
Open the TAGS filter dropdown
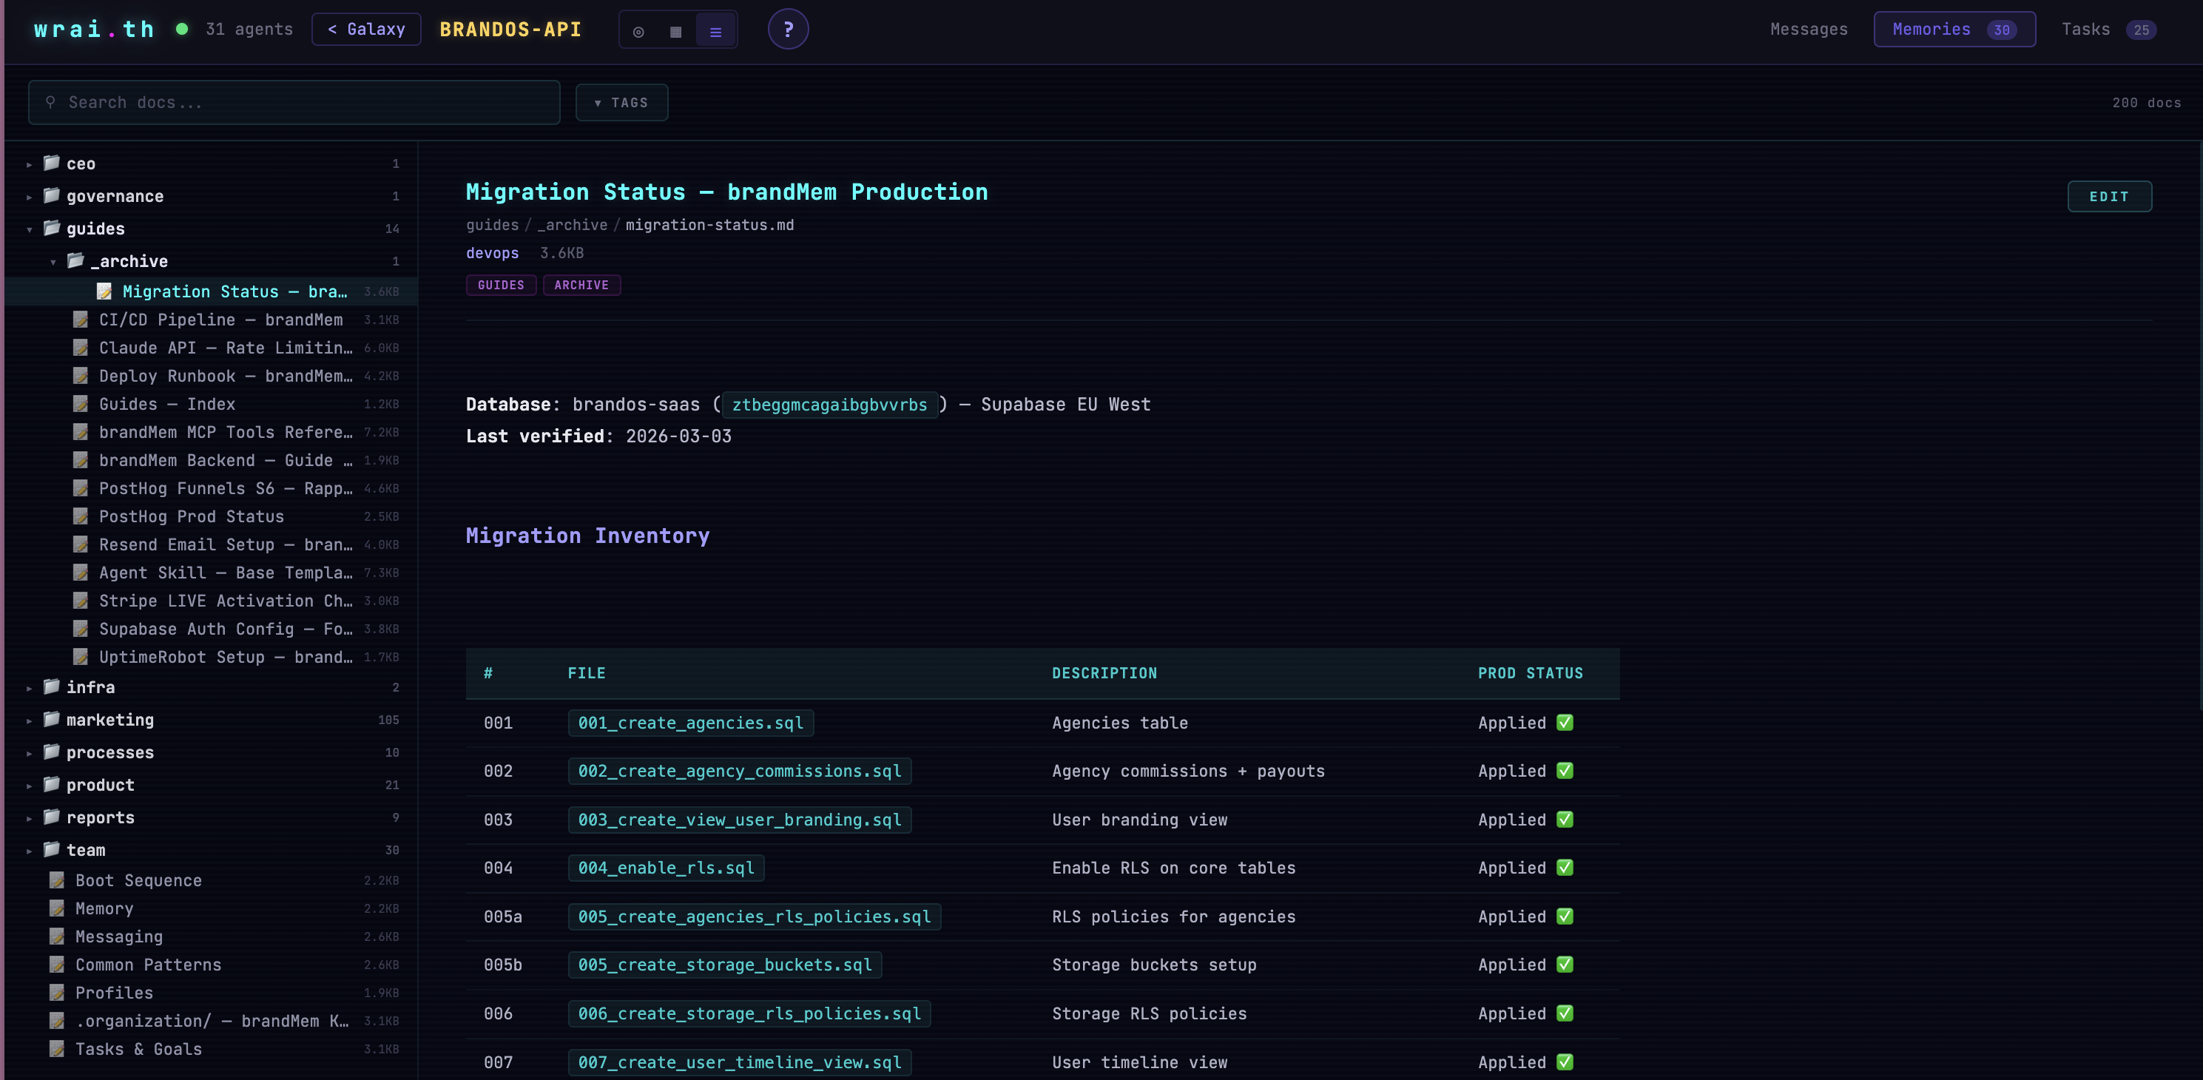click(621, 103)
